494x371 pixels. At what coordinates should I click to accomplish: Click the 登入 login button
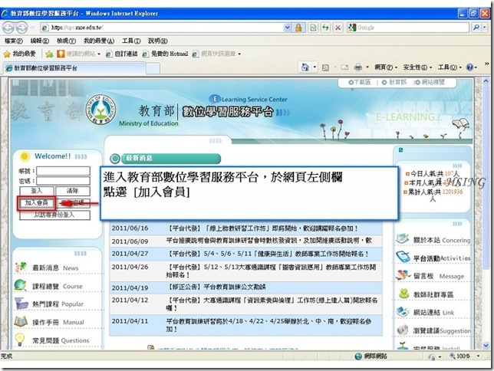[x=37, y=191]
